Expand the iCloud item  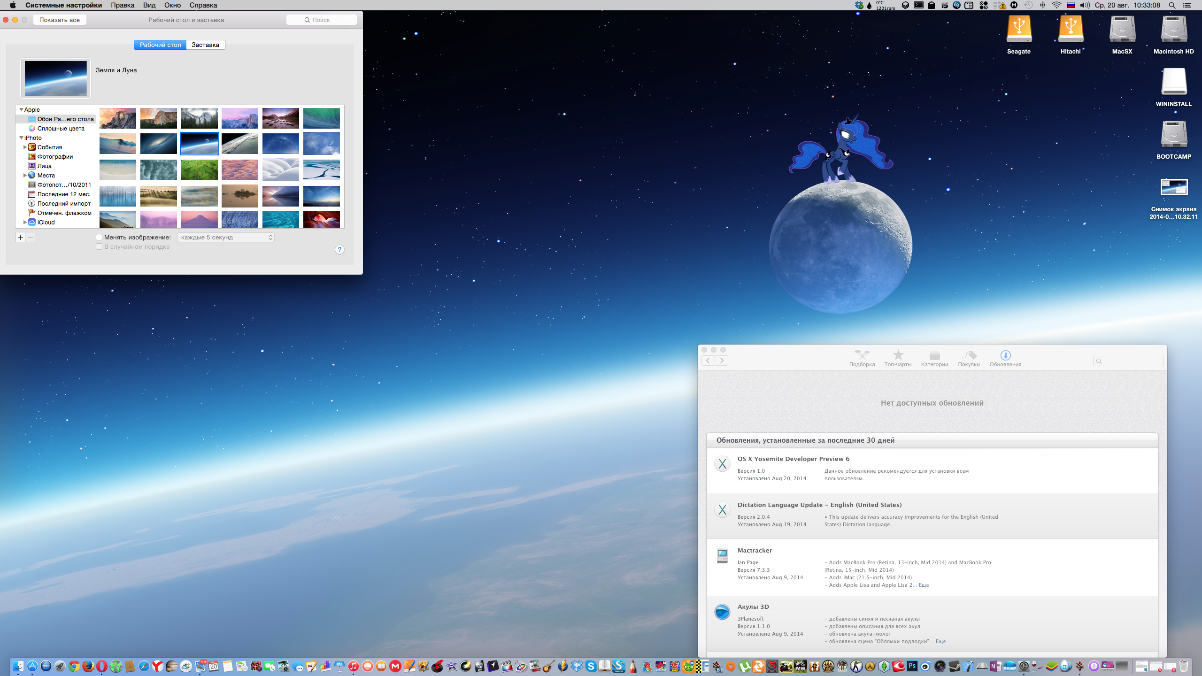(25, 222)
